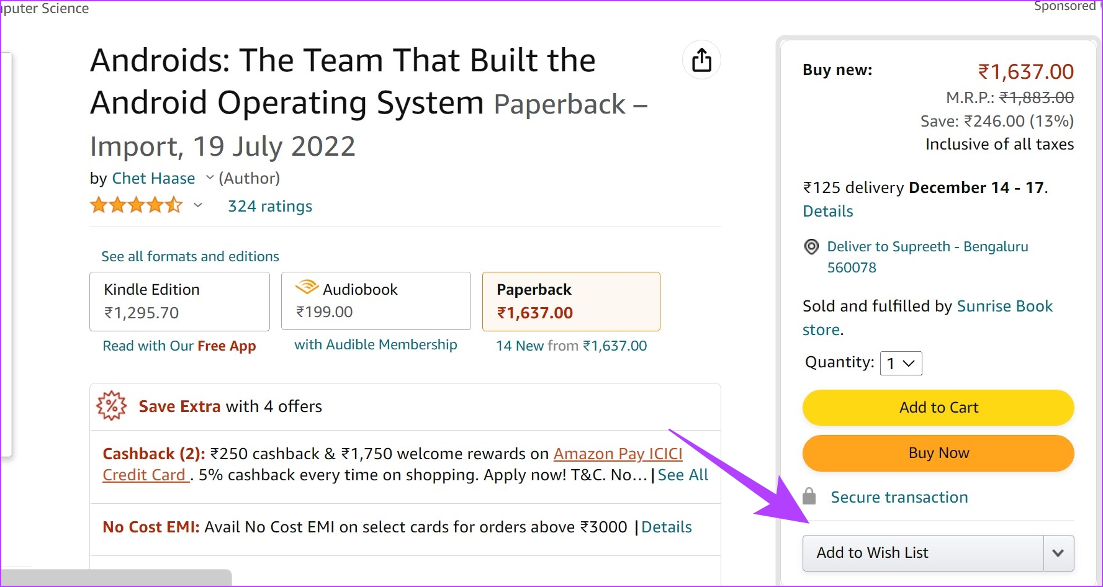Click the star rating icons

[137, 205]
